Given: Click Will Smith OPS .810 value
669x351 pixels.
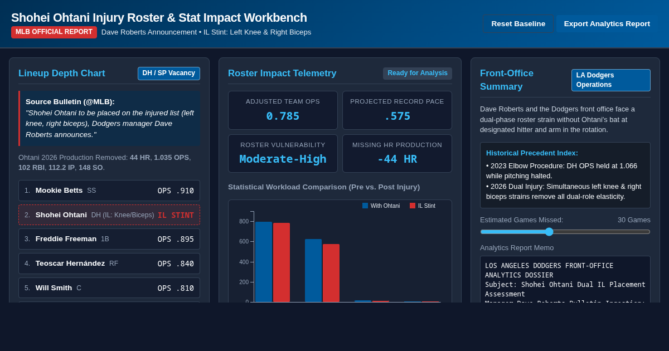Looking at the screenshot, I should click(176, 288).
